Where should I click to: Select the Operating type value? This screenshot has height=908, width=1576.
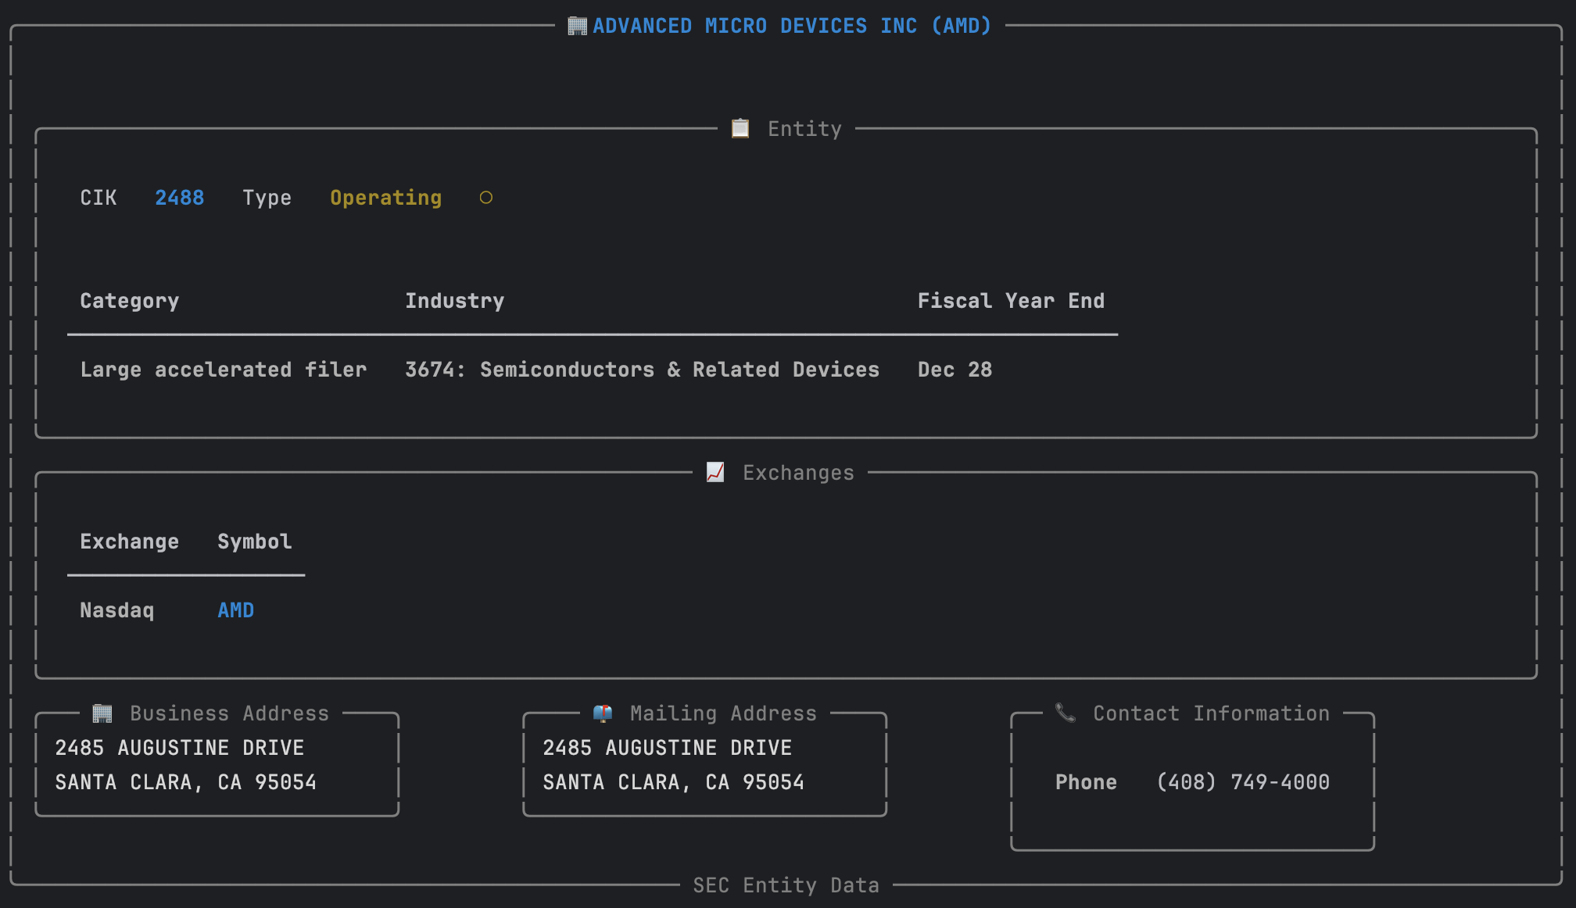[x=385, y=198]
